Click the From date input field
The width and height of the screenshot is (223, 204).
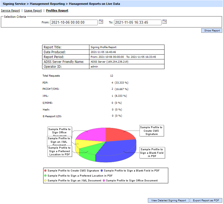point(74,22)
